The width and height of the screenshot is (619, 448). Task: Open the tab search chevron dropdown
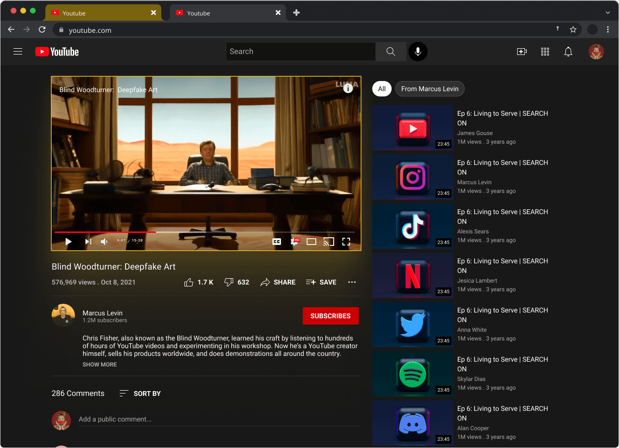click(x=608, y=13)
